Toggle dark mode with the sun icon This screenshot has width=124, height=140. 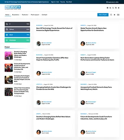tap(114, 15)
